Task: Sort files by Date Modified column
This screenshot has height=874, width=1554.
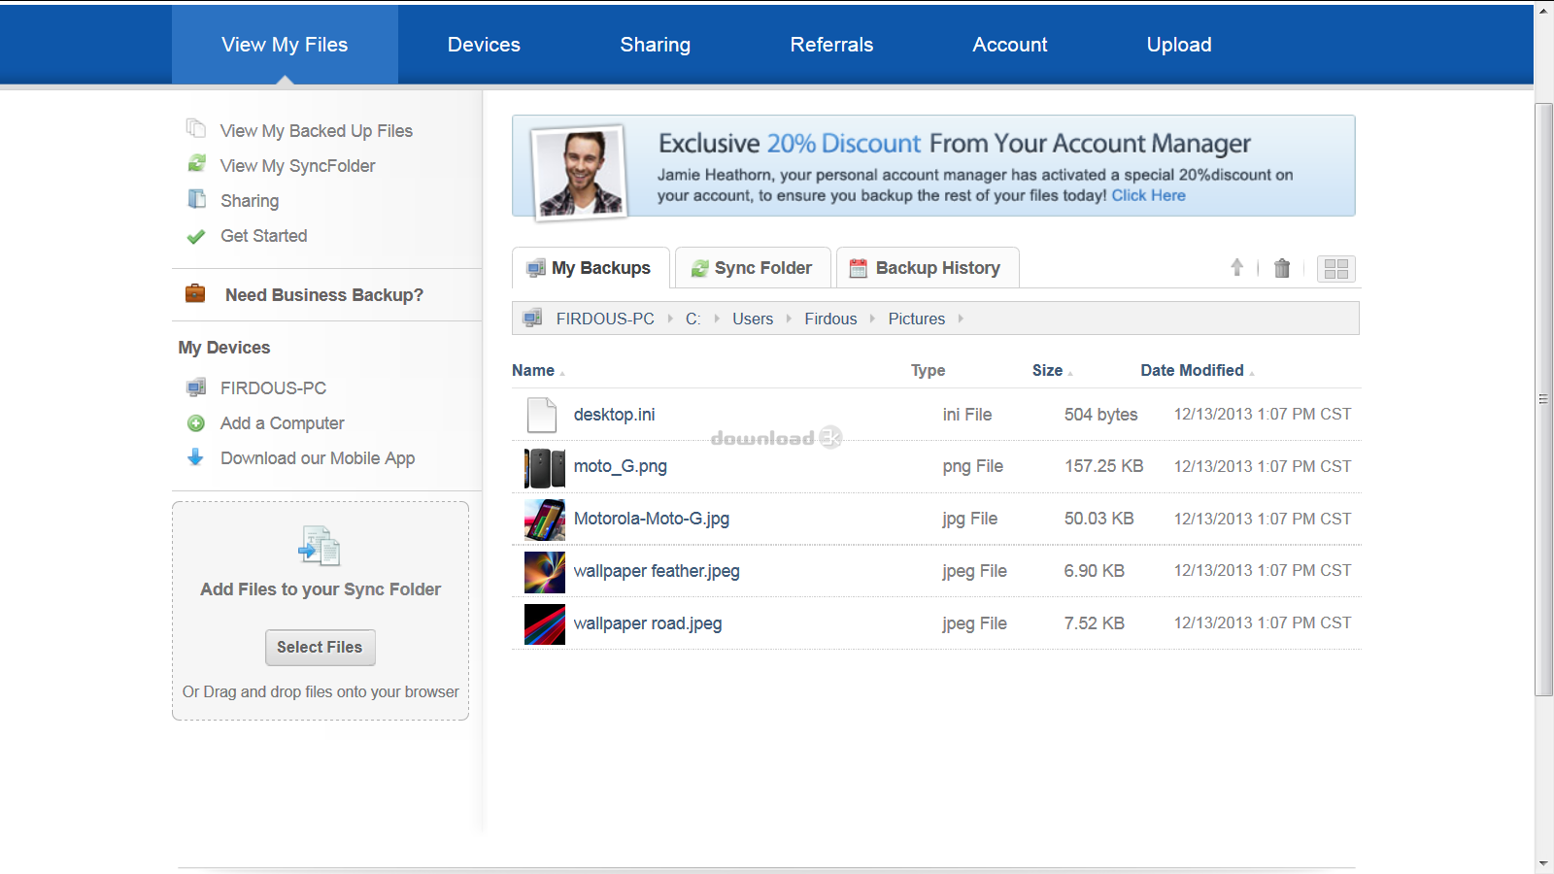Action: pos(1192,370)
